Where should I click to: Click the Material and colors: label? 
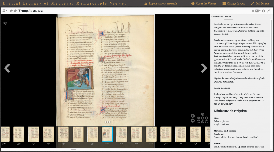[x=225, y=131]
